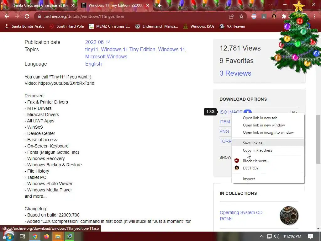The width and height of the screenshot is (321, 241).
Task: Click the green taskbar app icon
Action: 70,236
